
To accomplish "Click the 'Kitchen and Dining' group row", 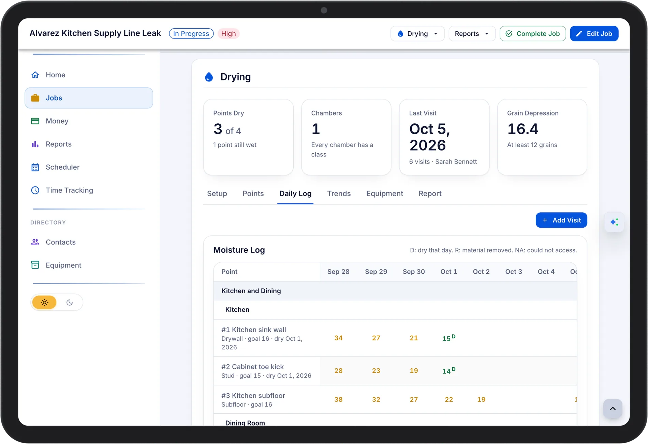I will point(395,291).
